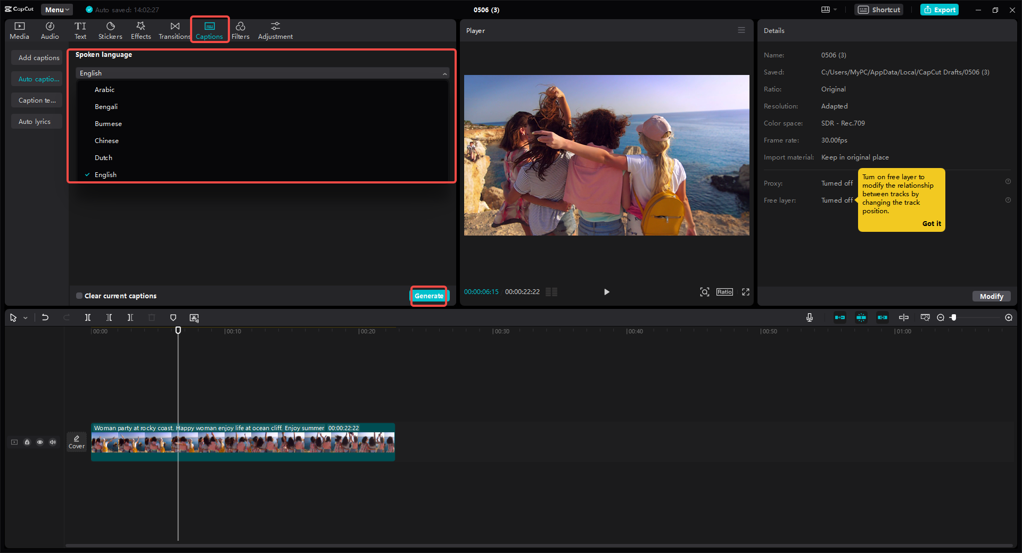Open the Stickers panel
The width and height of the screenshot is (1022, 553).
coord(110,30)
